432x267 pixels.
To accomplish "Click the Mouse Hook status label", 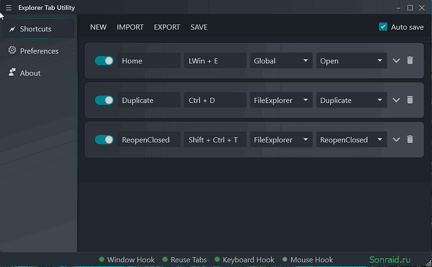I will (312, 260).
